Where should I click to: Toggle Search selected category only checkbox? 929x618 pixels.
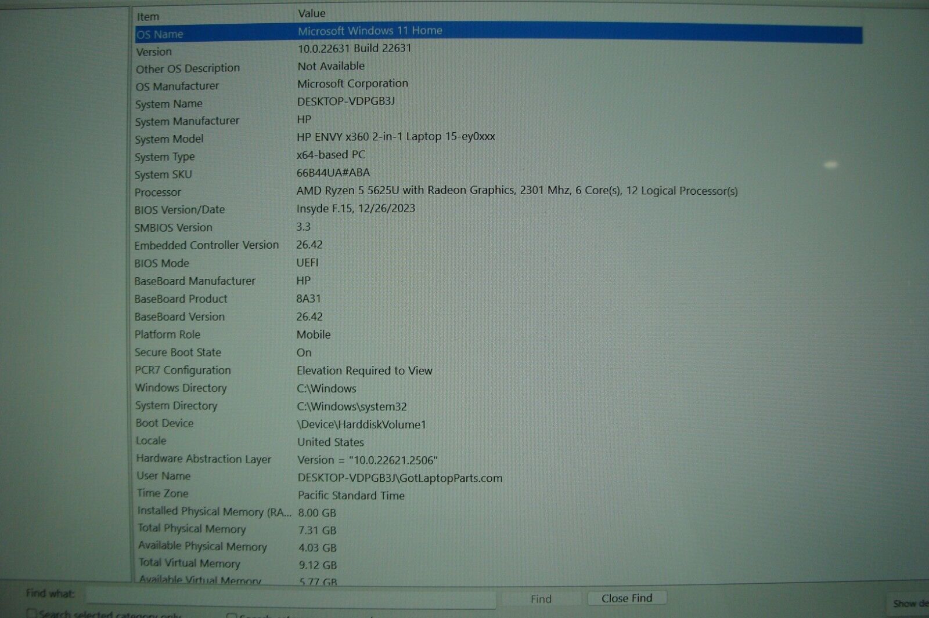pos(32,613)
